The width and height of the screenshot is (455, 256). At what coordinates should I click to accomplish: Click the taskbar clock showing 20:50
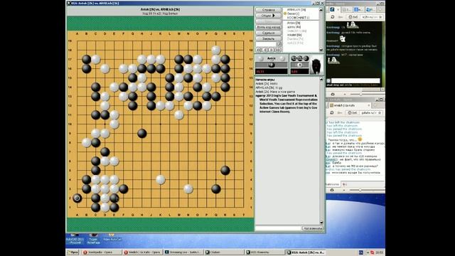tap(379, 252)
